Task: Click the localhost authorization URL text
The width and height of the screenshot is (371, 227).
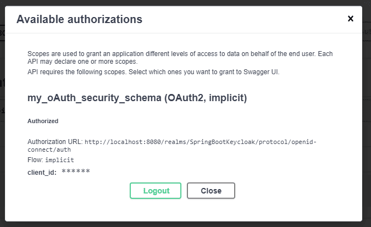Action: [x=172, y=146]
